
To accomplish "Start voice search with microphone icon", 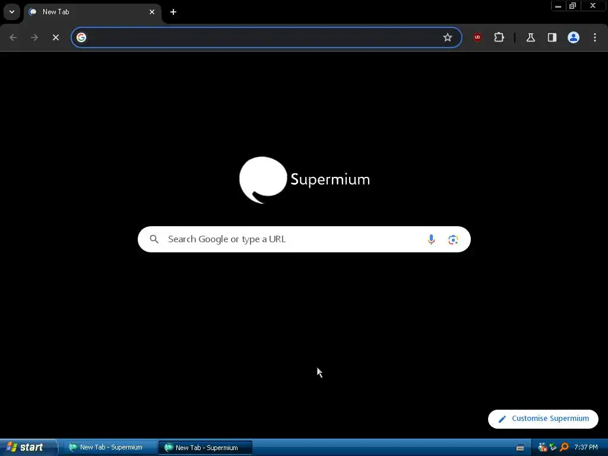I will click(x=431, y=239).
